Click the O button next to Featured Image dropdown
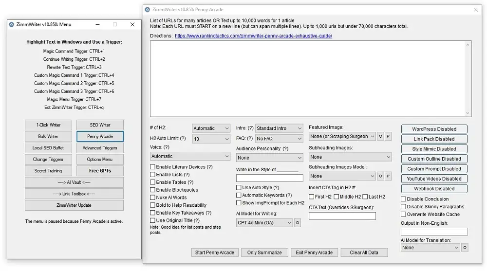The height and width of the screenshot is (271, 487). [381, 136]
